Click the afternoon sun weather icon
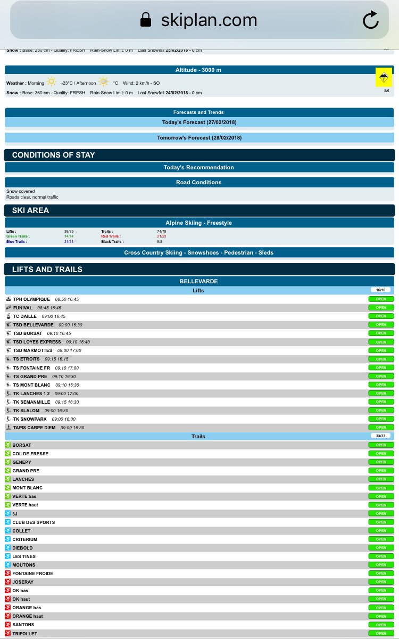399x639 pixels. coord(103,82)
